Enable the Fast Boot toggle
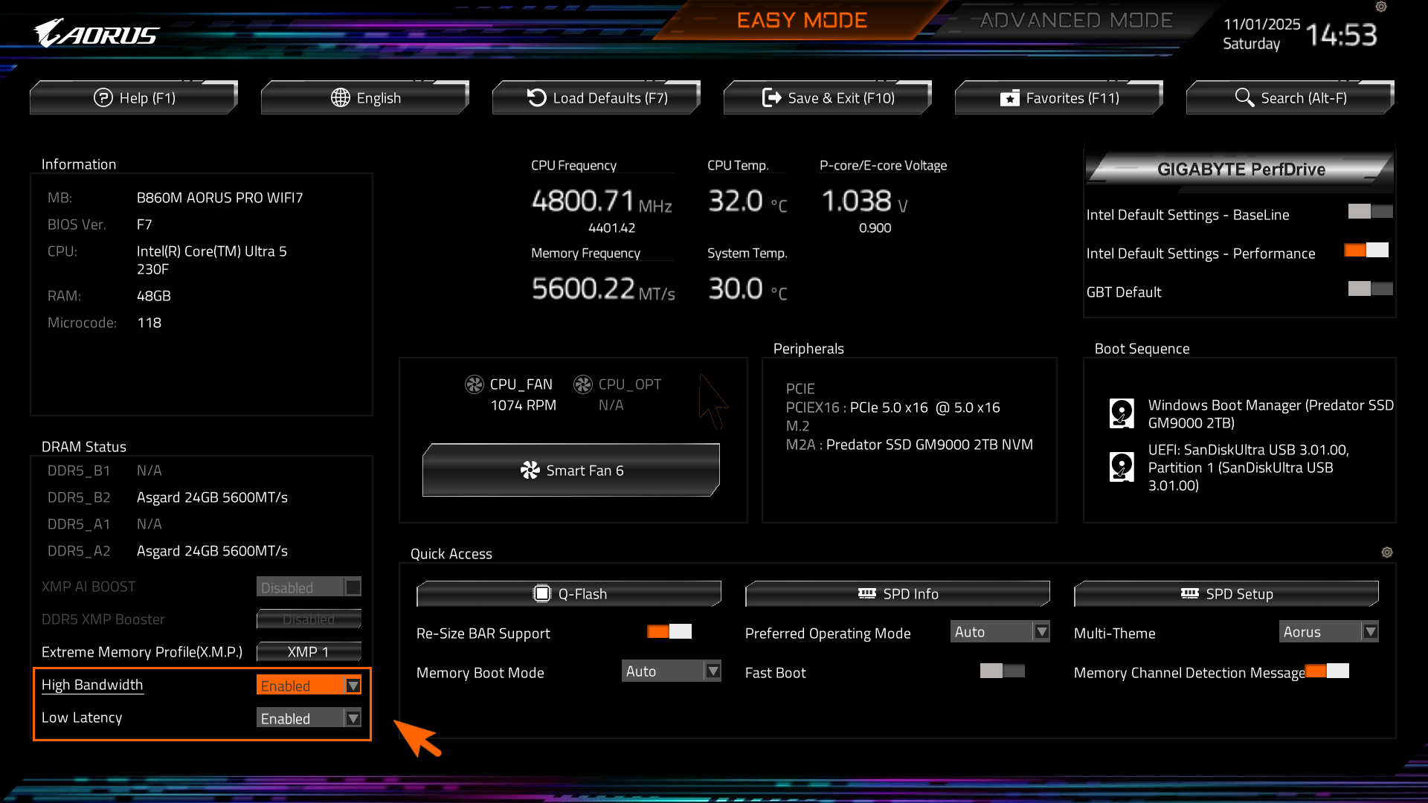 click(1002, 671)
